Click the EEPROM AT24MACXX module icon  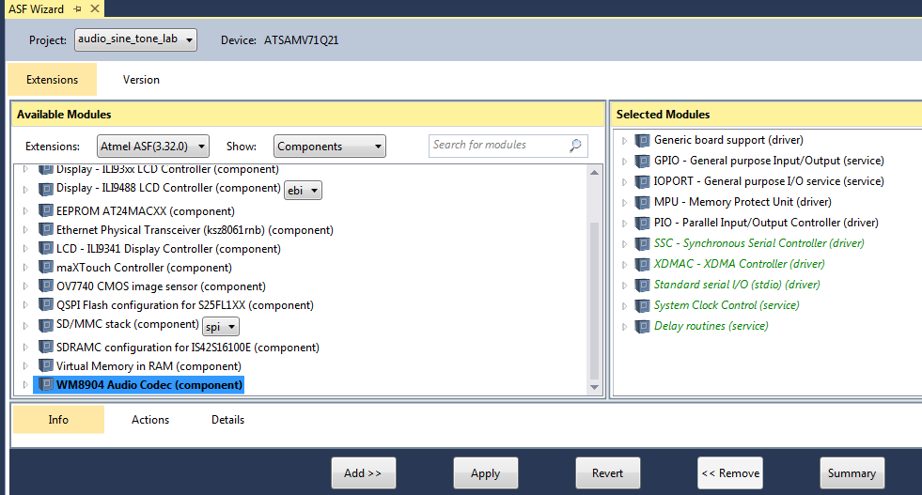46,211
